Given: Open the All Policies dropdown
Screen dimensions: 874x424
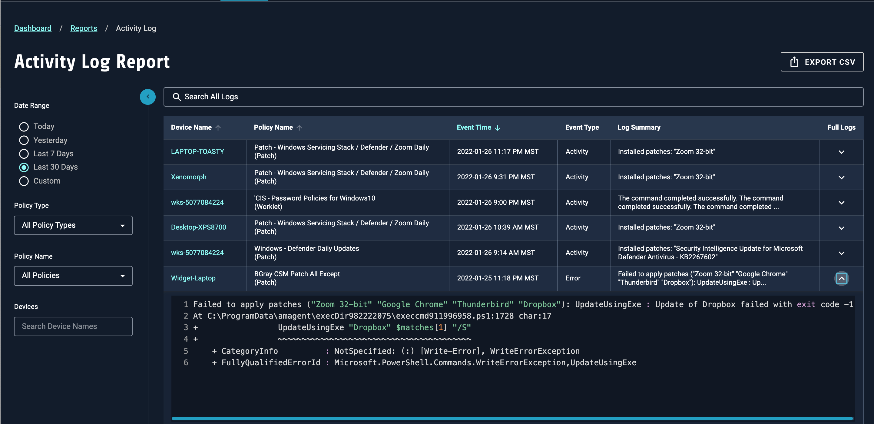Looking at the screenshot, I should [73, 276].
